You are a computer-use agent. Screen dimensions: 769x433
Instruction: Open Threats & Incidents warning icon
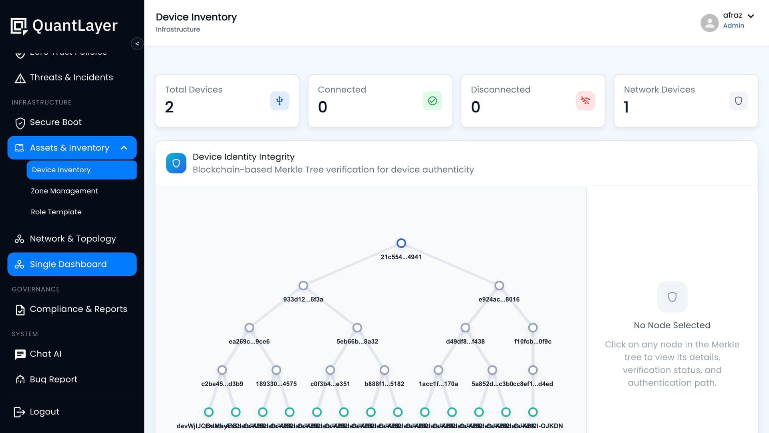[x=20, y=78]
